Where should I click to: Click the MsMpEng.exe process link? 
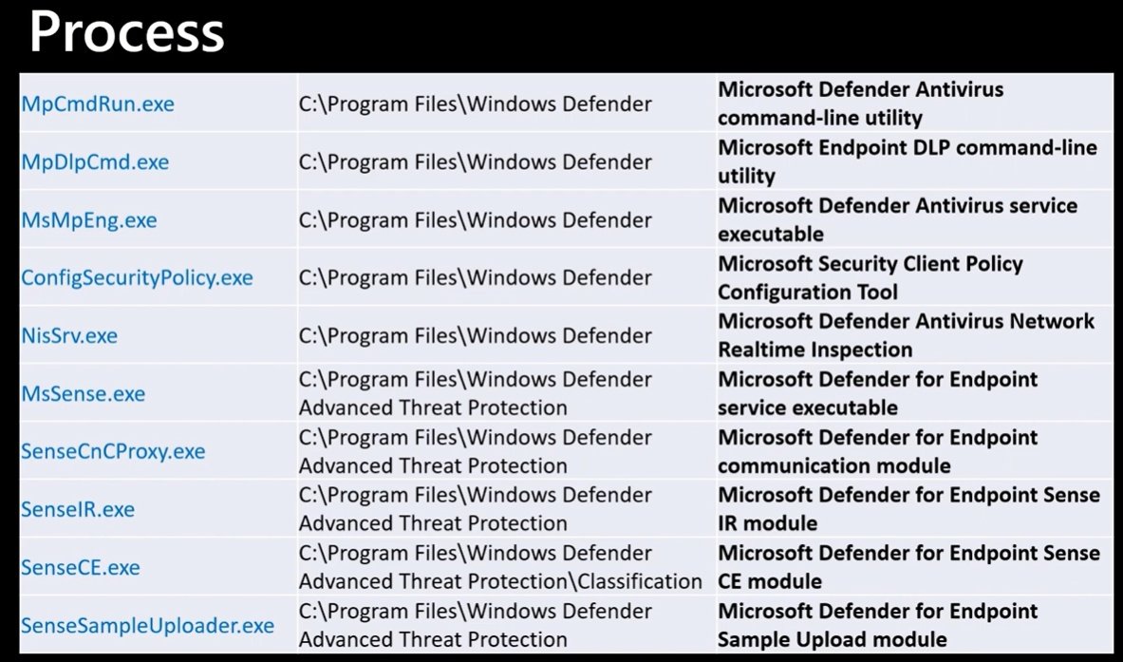pyautogui.click(x=89, y=220)
